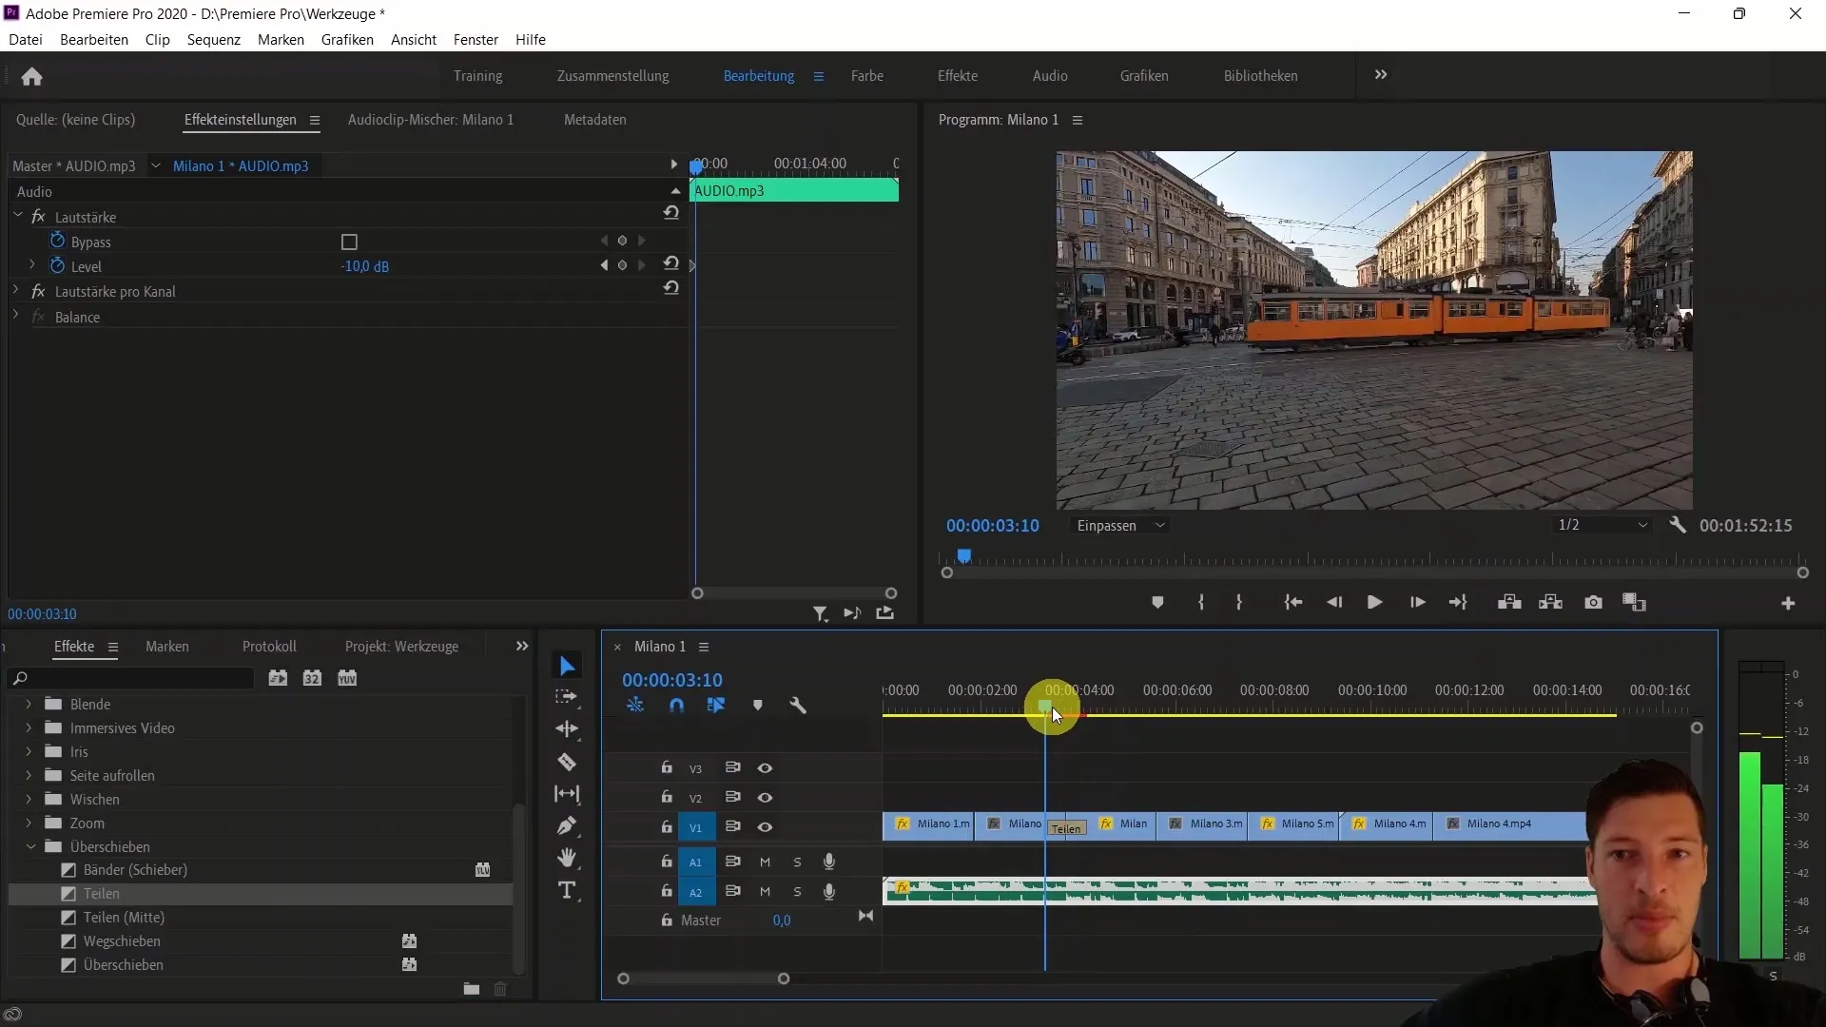This screenshot has width=1826, height=1027.
Task: Select the Hand tool
Action: coord(567,858)
